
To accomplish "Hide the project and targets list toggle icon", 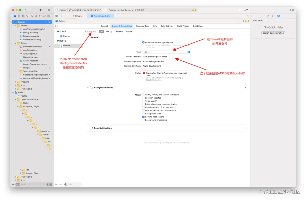I will [x=56, y=26].
